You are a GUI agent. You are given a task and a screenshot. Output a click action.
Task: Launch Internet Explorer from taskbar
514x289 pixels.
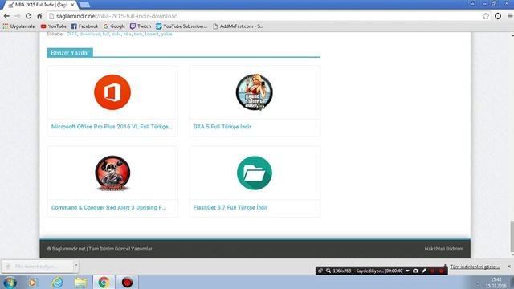click(57, 282)
